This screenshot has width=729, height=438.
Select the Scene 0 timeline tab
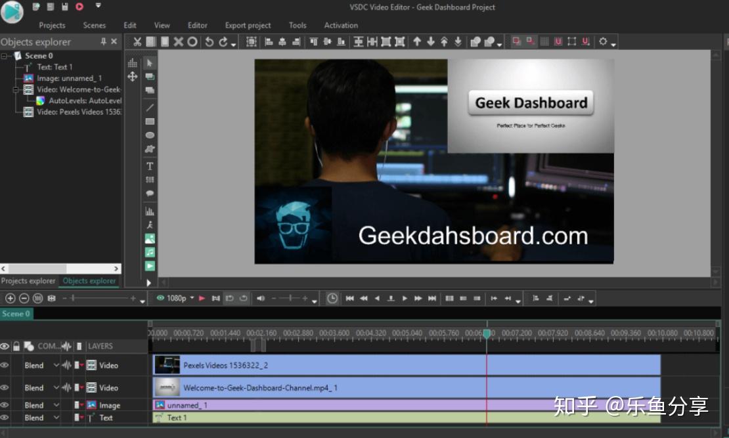pyautogui.click(x=16, y=314)
